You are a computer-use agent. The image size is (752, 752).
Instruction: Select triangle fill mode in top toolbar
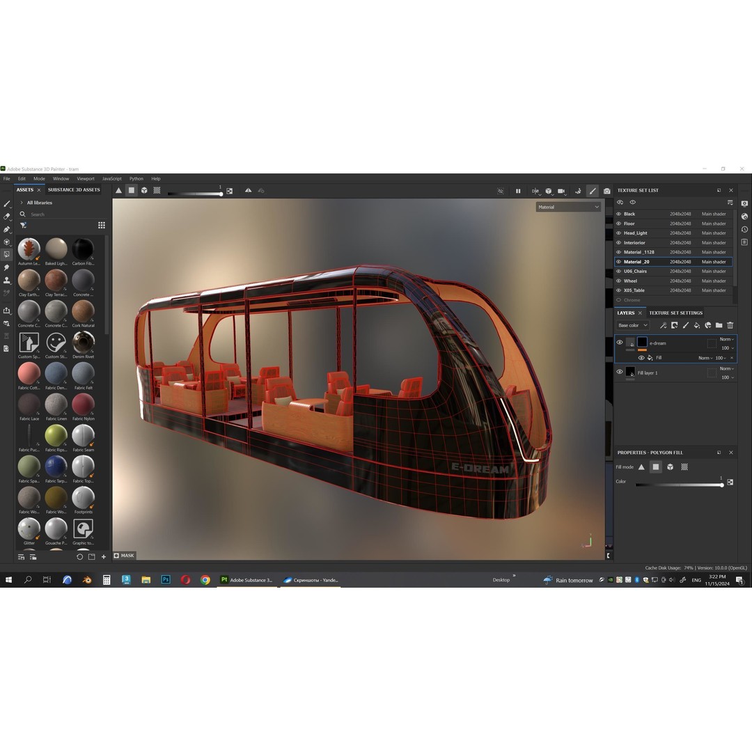click(x=118, y=190)
